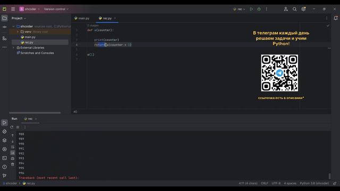
Task: Open the Problems tool window
Action: point(4,167)
